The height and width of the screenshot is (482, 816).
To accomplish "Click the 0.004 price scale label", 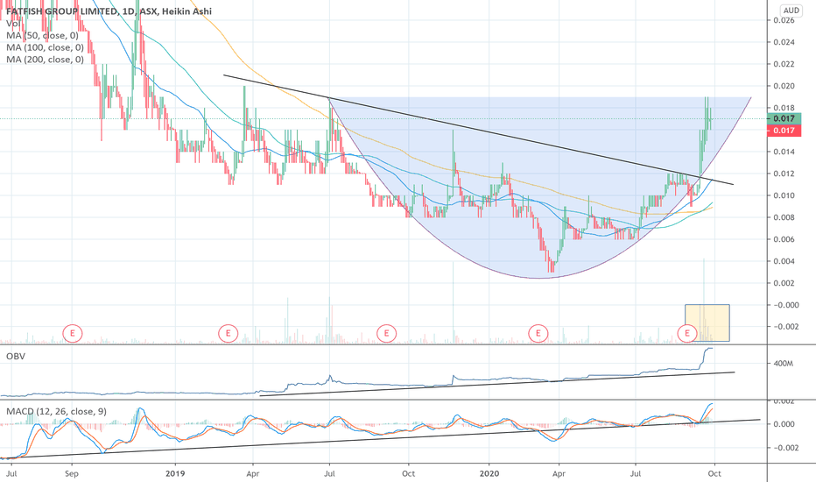I will click(784, 261).
